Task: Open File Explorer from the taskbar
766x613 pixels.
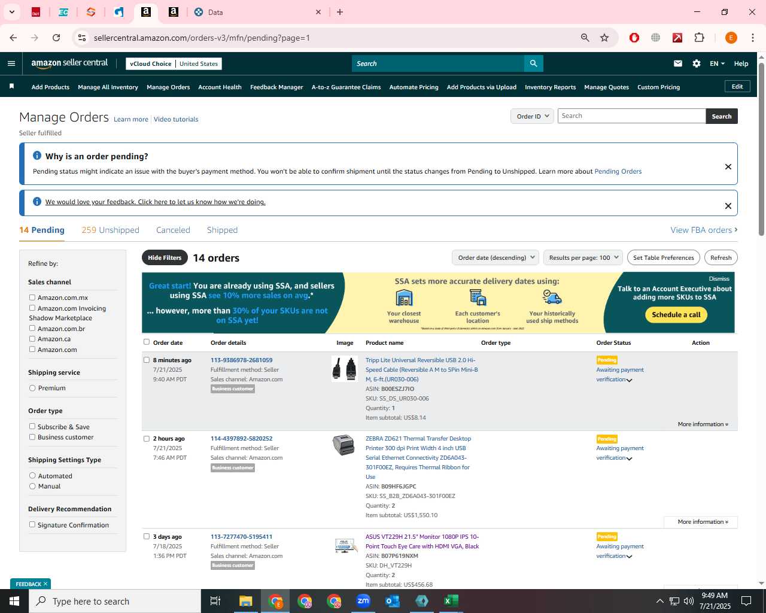Action: tap(246, 601)
